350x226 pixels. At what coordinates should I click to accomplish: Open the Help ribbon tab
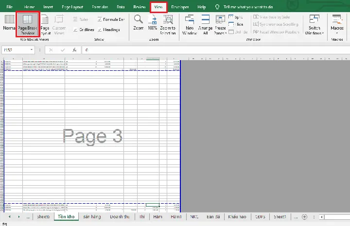pos(202,7)
